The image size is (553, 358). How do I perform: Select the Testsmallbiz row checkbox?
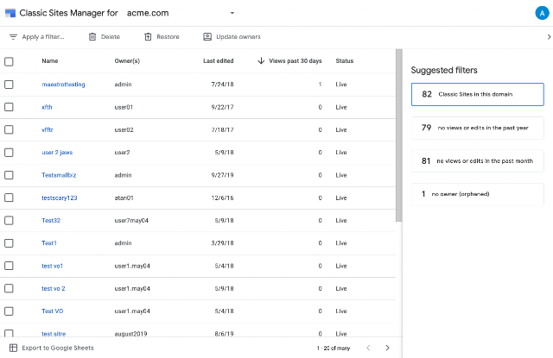click(9, 175)
